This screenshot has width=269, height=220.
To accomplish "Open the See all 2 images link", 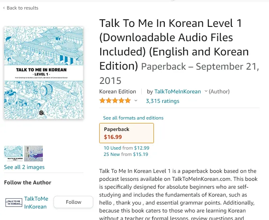I will tap(24, 167).
